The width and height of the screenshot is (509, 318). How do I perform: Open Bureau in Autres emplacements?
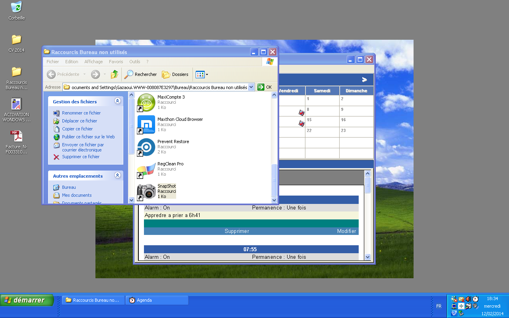click(69, 187)
